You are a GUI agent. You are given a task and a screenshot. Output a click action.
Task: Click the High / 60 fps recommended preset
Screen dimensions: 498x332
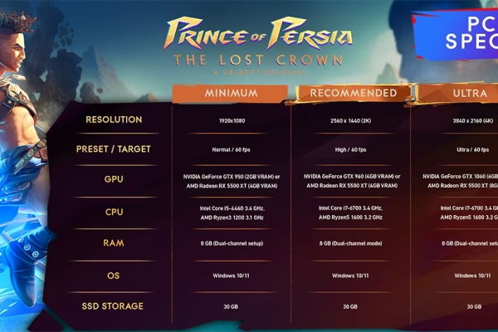click(350, 149)
